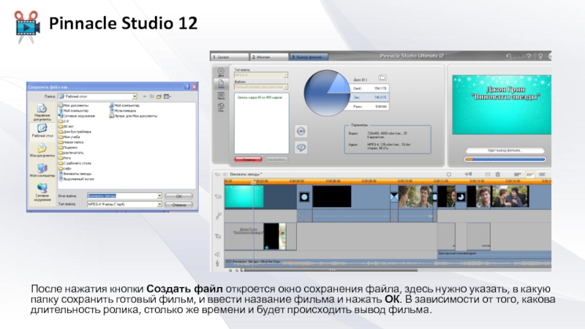Click the split clip razor icon
Screen dimensions: 585x329
[487, 174]
